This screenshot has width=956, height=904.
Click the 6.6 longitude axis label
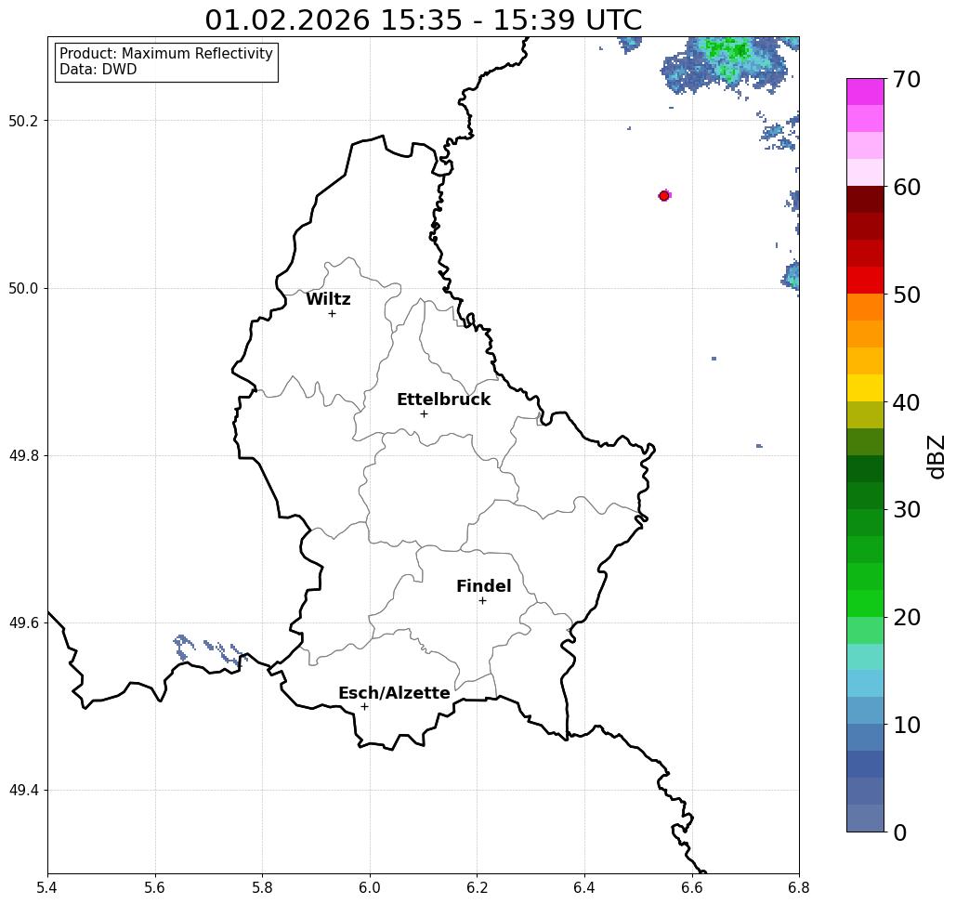click(x=692, y=887)
